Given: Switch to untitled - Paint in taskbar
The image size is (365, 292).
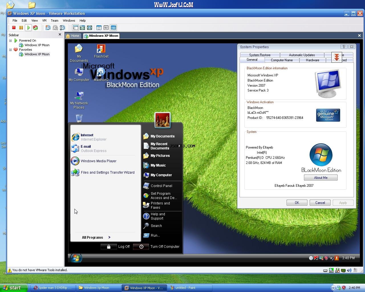Looking at the screenshot, I should pyautogui.click(x=190, y=288).
